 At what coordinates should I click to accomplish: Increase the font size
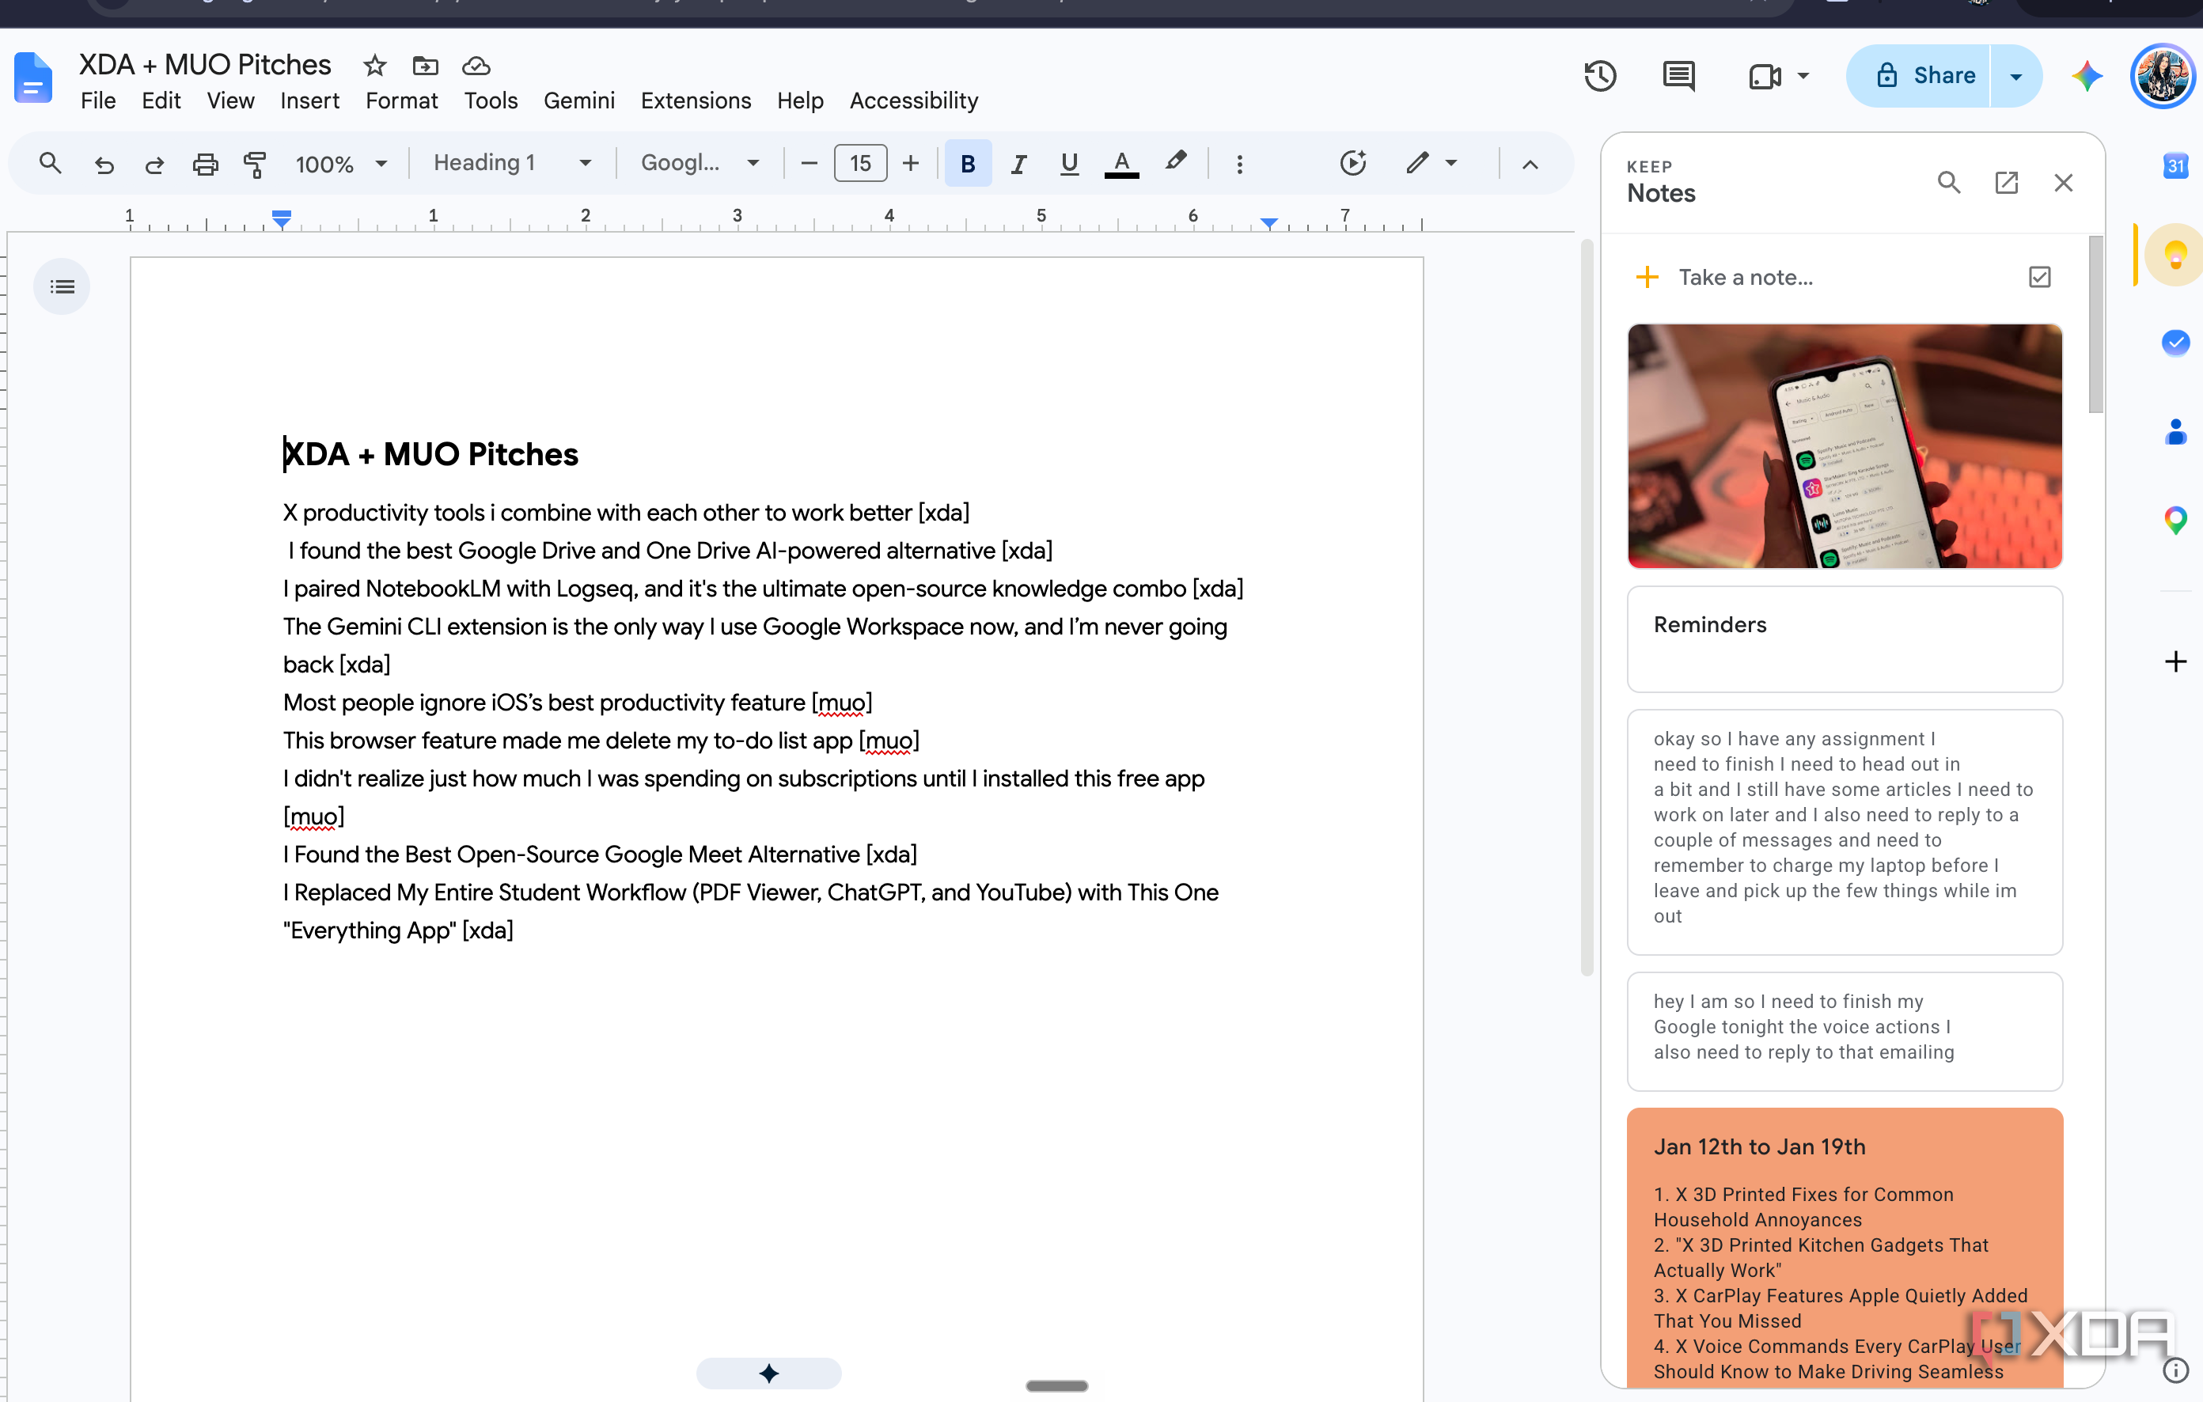tap(910, 164)
